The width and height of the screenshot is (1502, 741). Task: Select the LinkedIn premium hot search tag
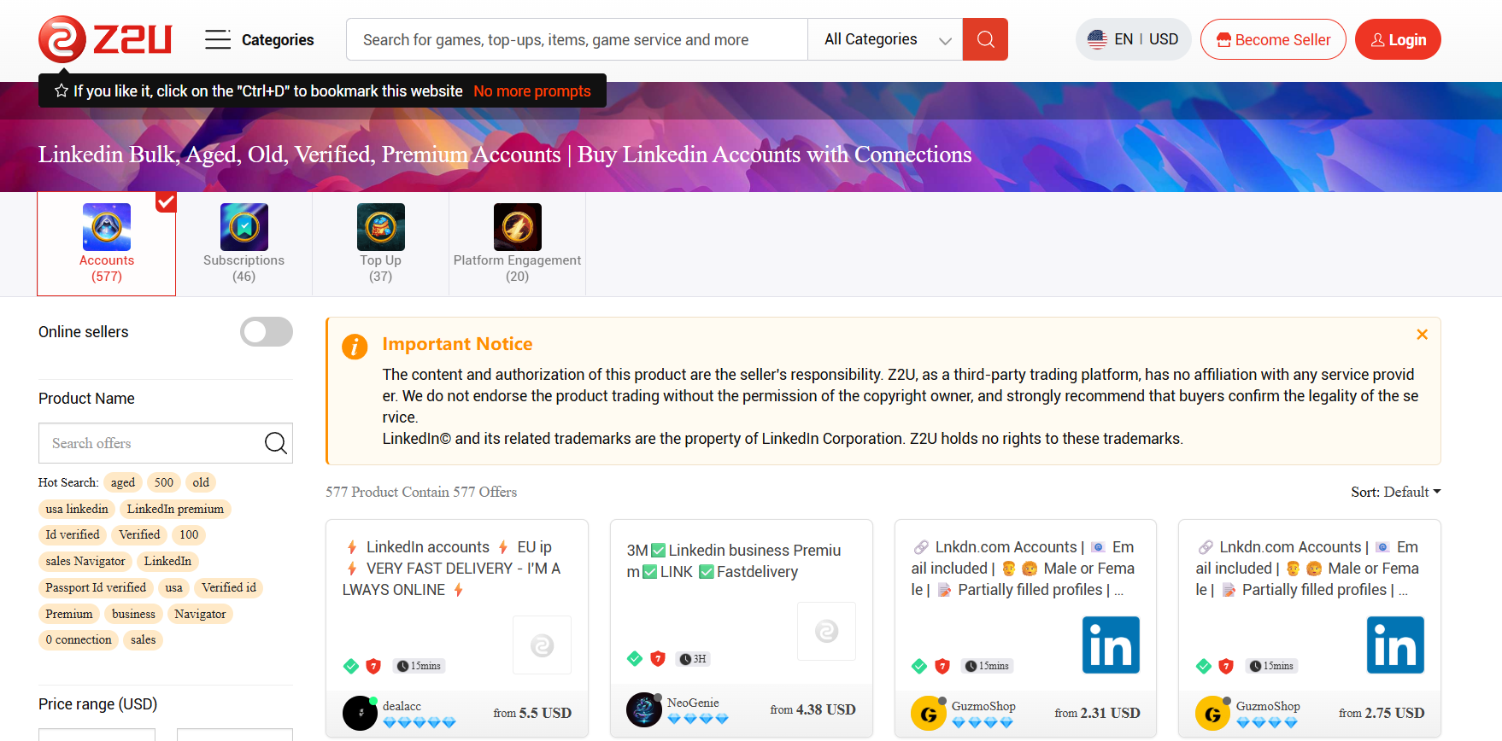[x=175, y=509]
